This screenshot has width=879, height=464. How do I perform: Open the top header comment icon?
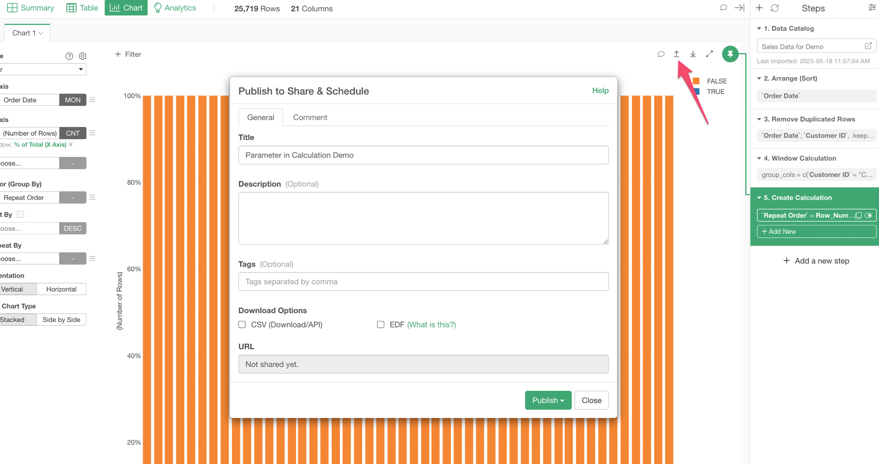(x=723, y=8)
